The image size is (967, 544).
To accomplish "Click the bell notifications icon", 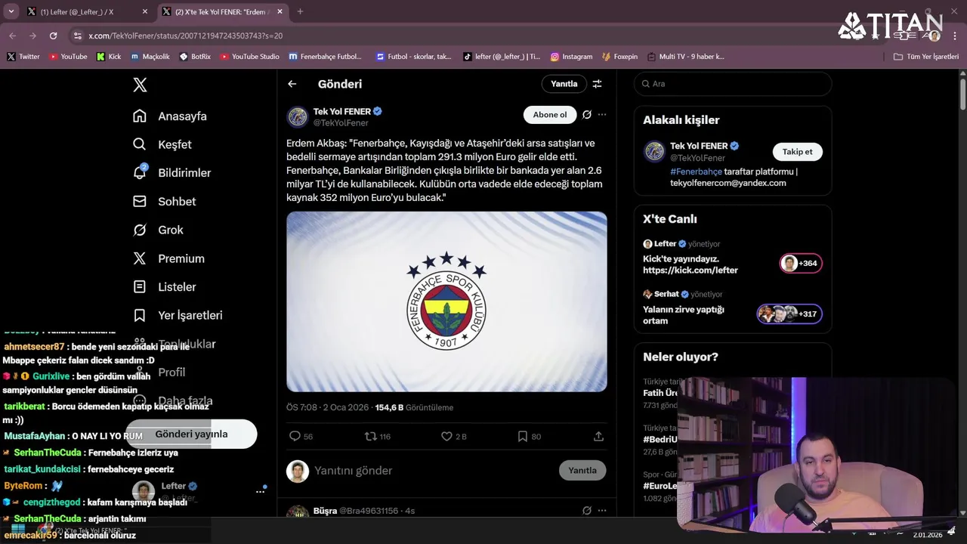I will click(140, 173).
